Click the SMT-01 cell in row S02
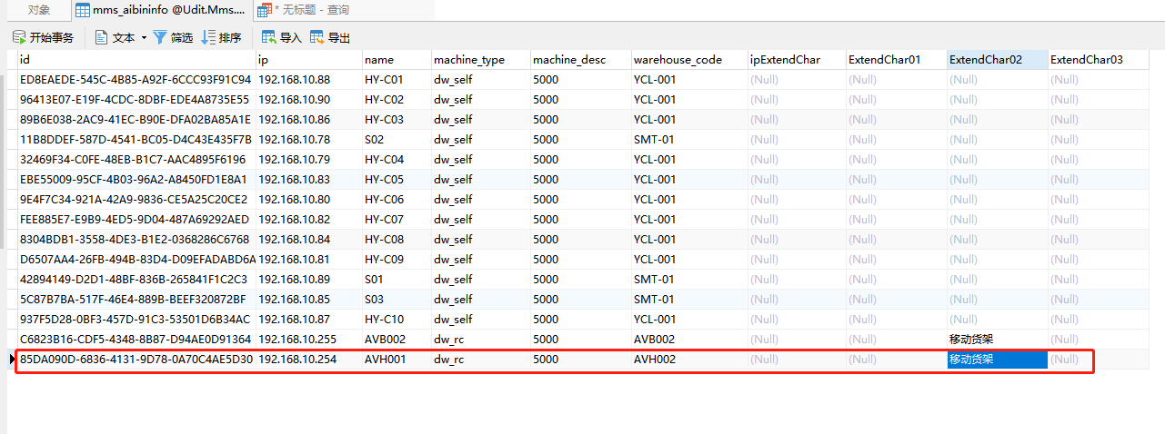Viewport: 1165px width, 434px height. coord(653,140)
